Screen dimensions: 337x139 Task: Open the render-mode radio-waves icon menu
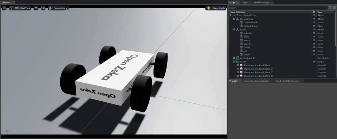pos(43,8)
